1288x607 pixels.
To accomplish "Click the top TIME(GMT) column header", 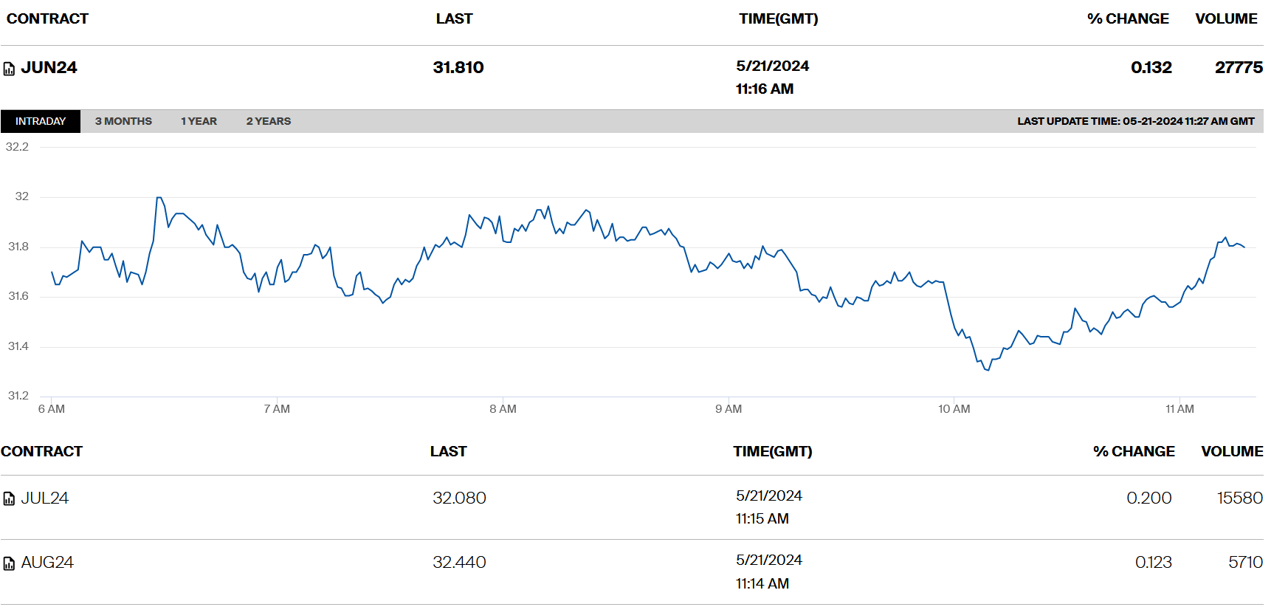I will click(778, 19).
